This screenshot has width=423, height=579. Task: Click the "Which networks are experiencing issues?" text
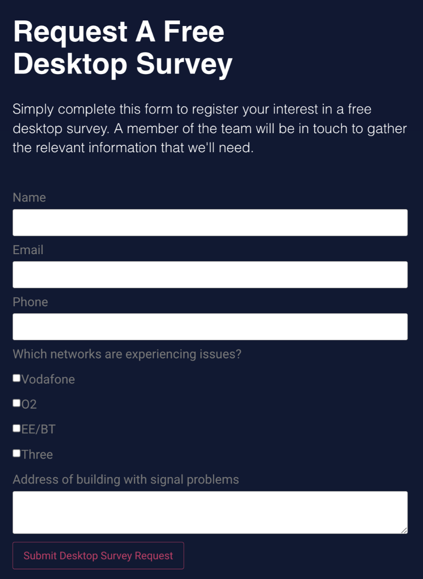(127, 354)
